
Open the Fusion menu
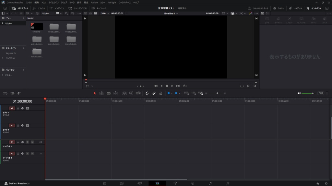tap(94, 3)
